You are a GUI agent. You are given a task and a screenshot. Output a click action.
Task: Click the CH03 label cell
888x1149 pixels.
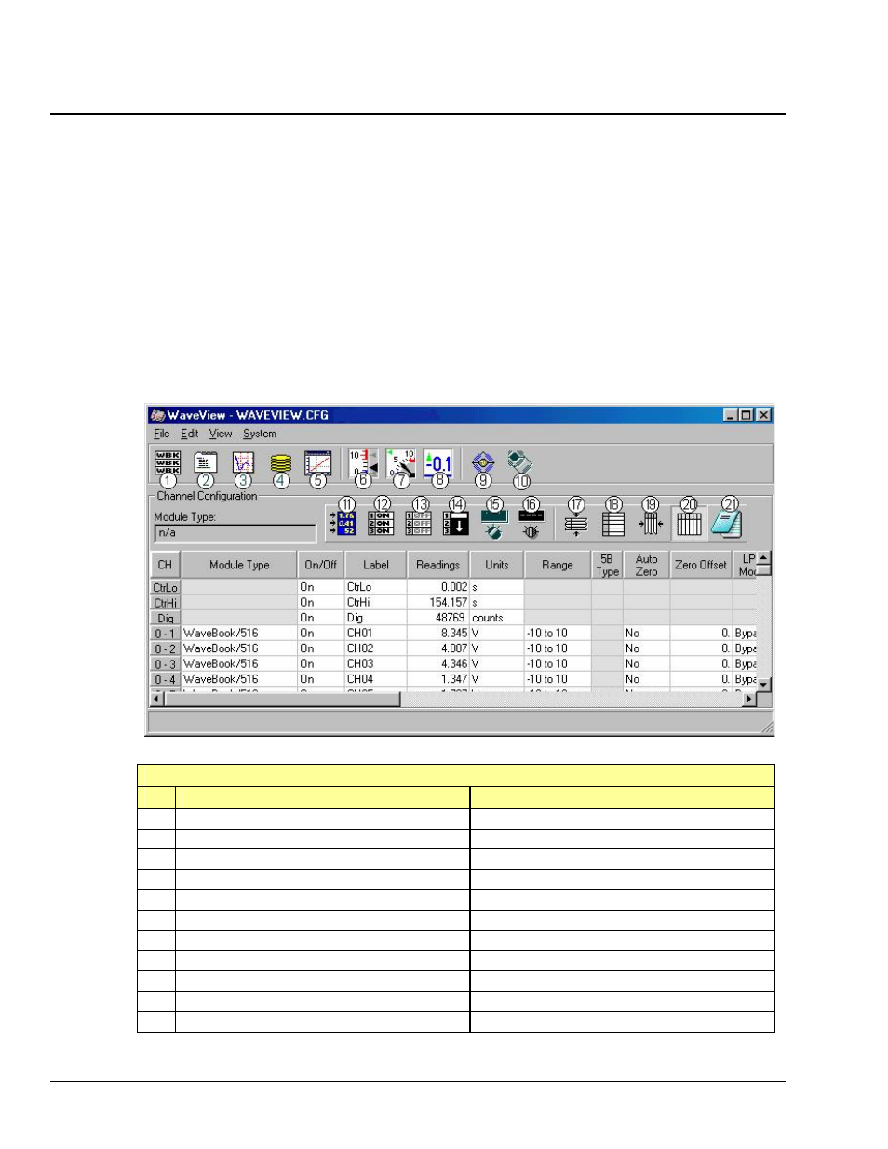pos(376,664)
